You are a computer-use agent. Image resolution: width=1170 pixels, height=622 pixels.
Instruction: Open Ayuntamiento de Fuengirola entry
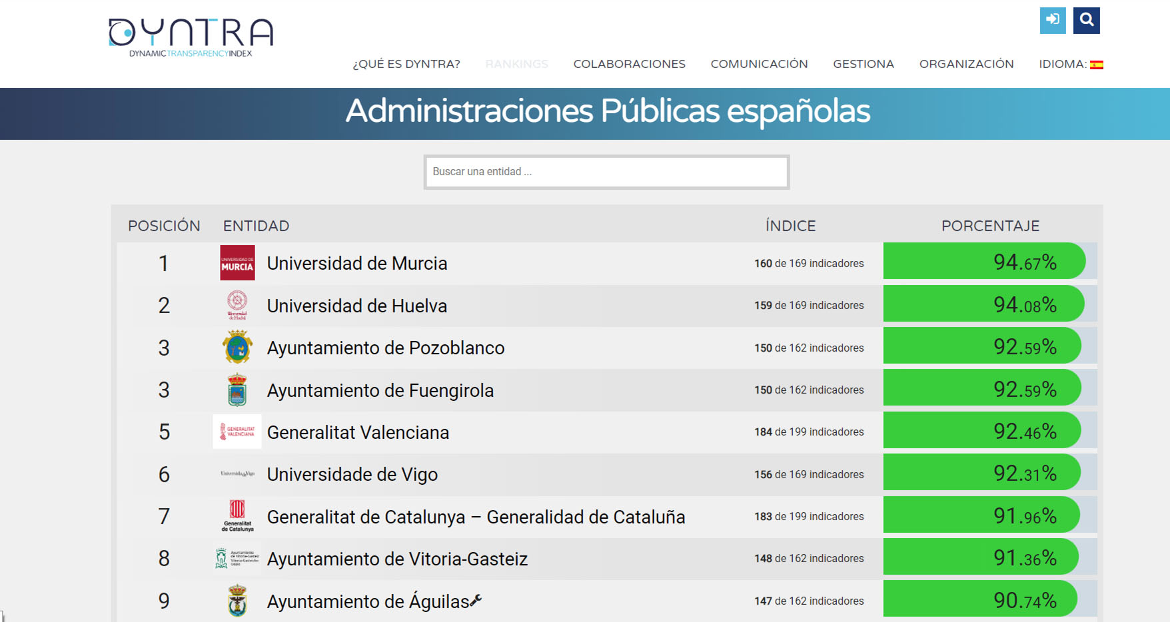pyautogui.click(x=380, y=390)
